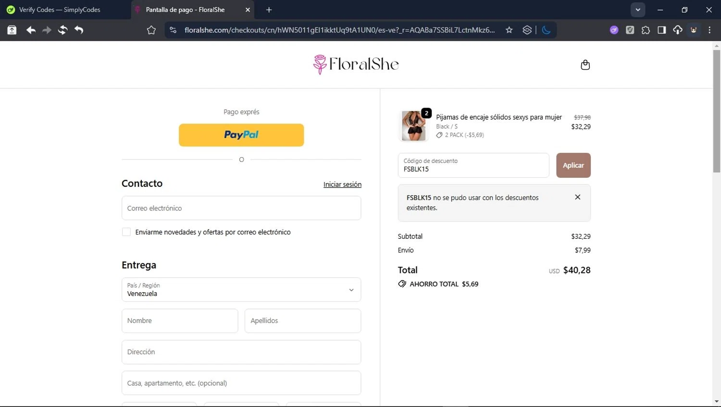This screenshot has width=721, height=407.
Task: Click the star icon left of the address bar
Action: (x=151, y=30)
